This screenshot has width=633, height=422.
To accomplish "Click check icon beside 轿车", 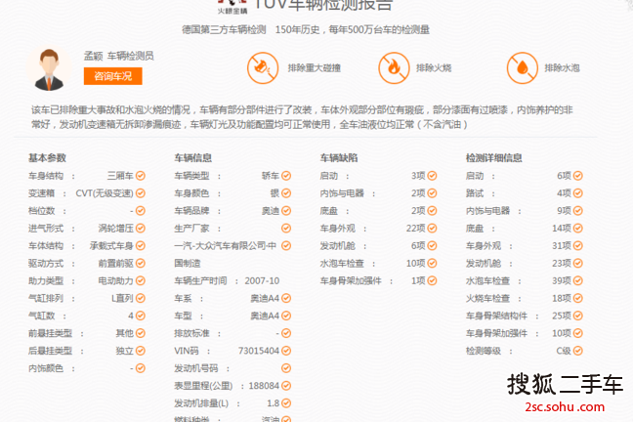I will coord(286,176).
